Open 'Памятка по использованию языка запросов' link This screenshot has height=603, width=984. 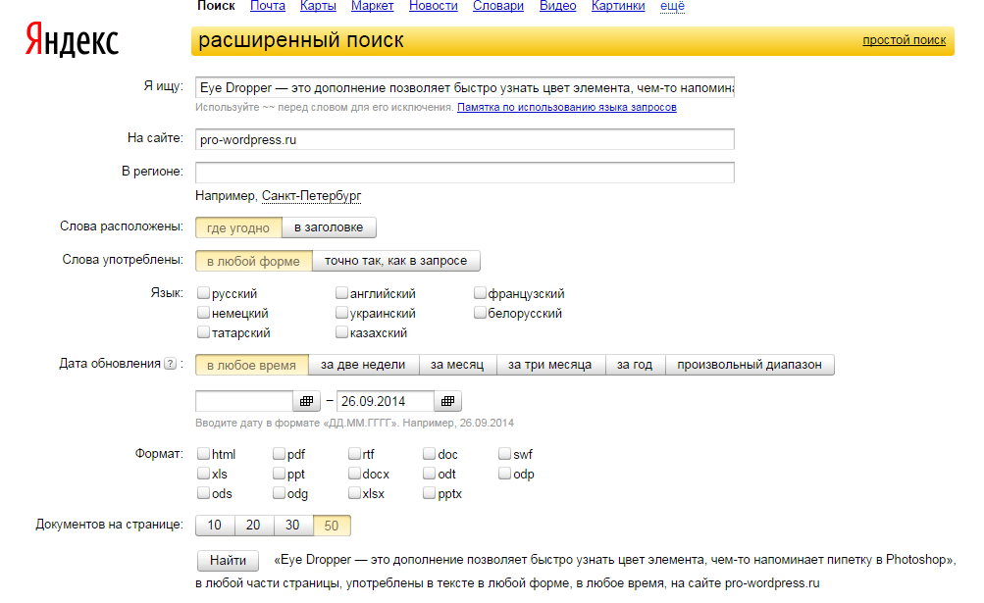567,107
